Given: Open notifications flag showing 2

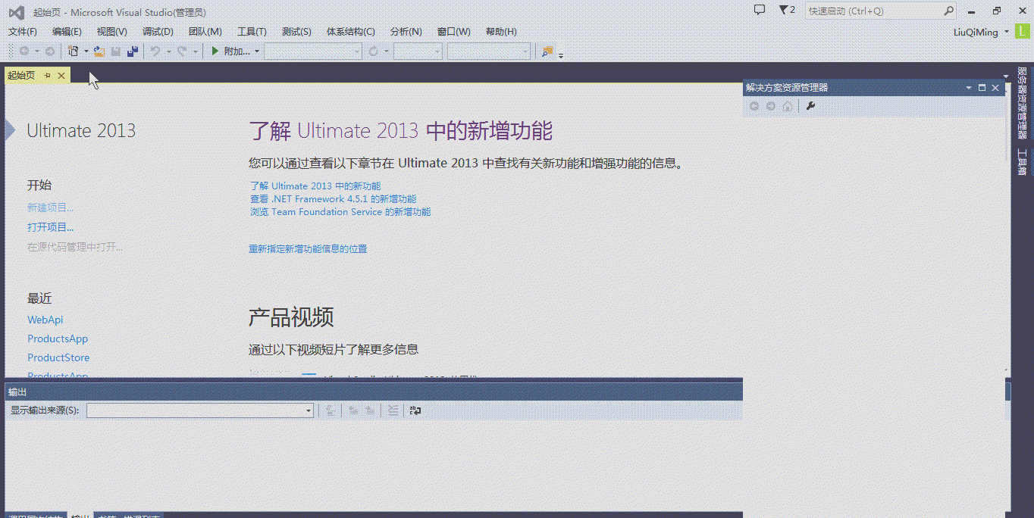Looking at the screenshot, I should pos(787,10).
